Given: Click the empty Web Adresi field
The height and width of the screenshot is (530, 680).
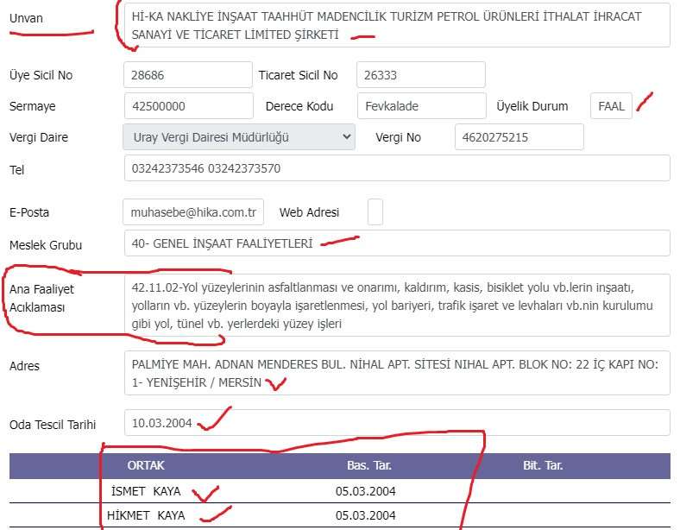Looking at the screenshot, I should click(375, 212).
